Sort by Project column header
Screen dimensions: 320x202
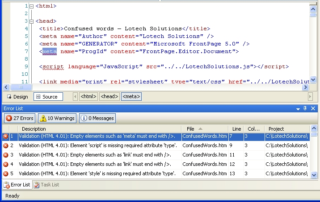(x=287, y=129)
